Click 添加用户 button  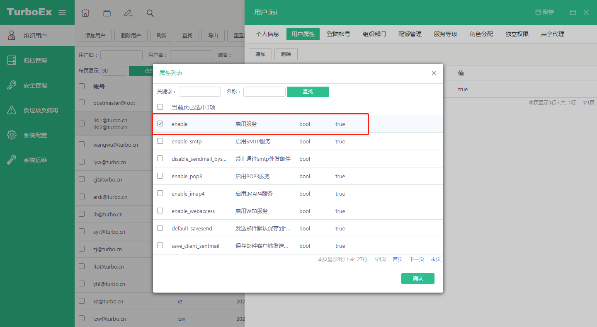tap(95, 36)
